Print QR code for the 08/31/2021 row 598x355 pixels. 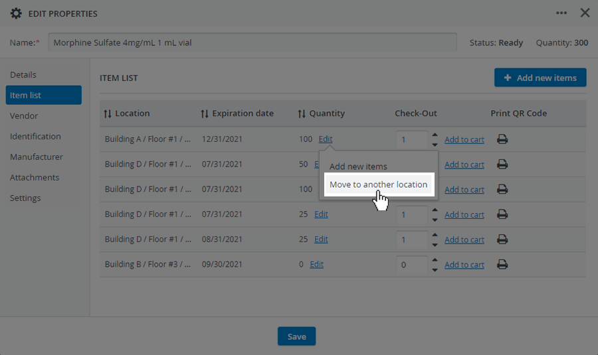point(502,239)
